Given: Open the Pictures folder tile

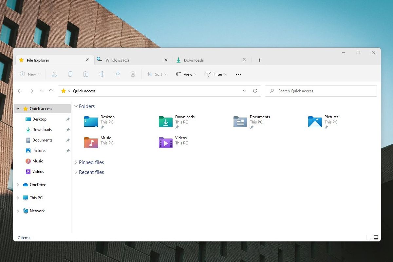Looking at the screenshot, I should pos(323,122).
